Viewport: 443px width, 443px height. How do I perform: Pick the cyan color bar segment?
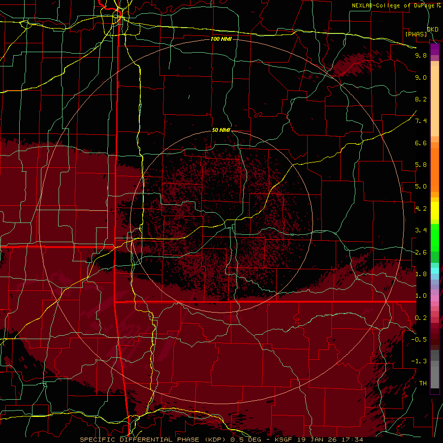(x=435, y=271)
